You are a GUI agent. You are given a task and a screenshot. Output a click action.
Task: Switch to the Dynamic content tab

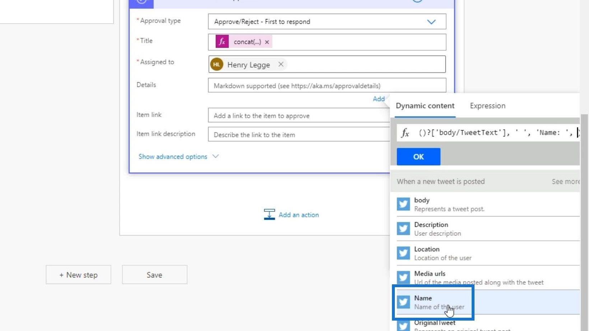click(x=425, y=106)
